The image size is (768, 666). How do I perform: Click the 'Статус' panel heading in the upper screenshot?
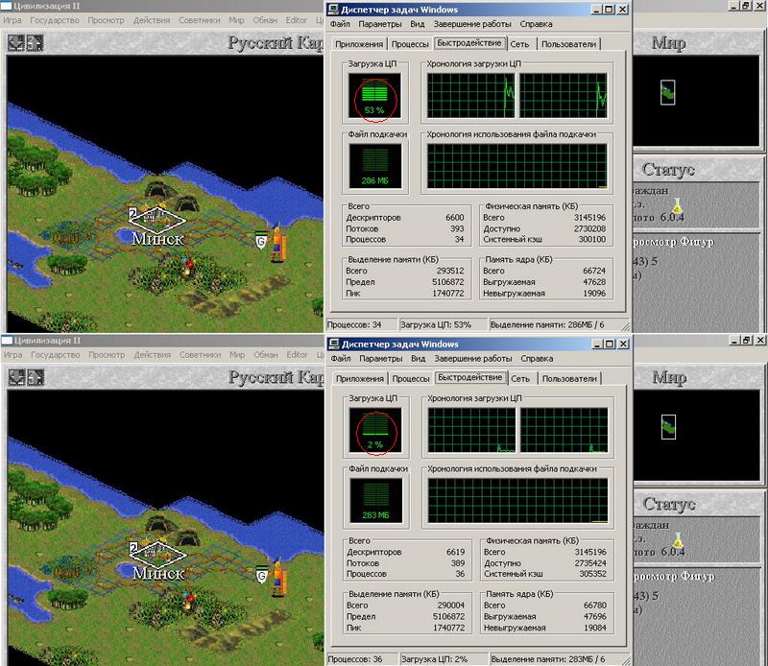point(668,170)
